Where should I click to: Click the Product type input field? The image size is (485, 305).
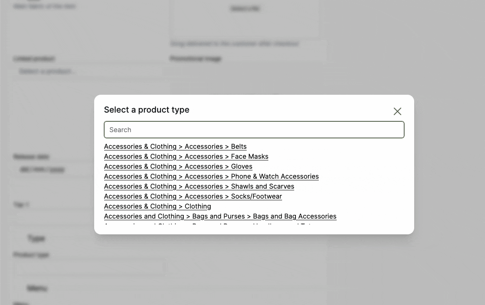(90, 267)
